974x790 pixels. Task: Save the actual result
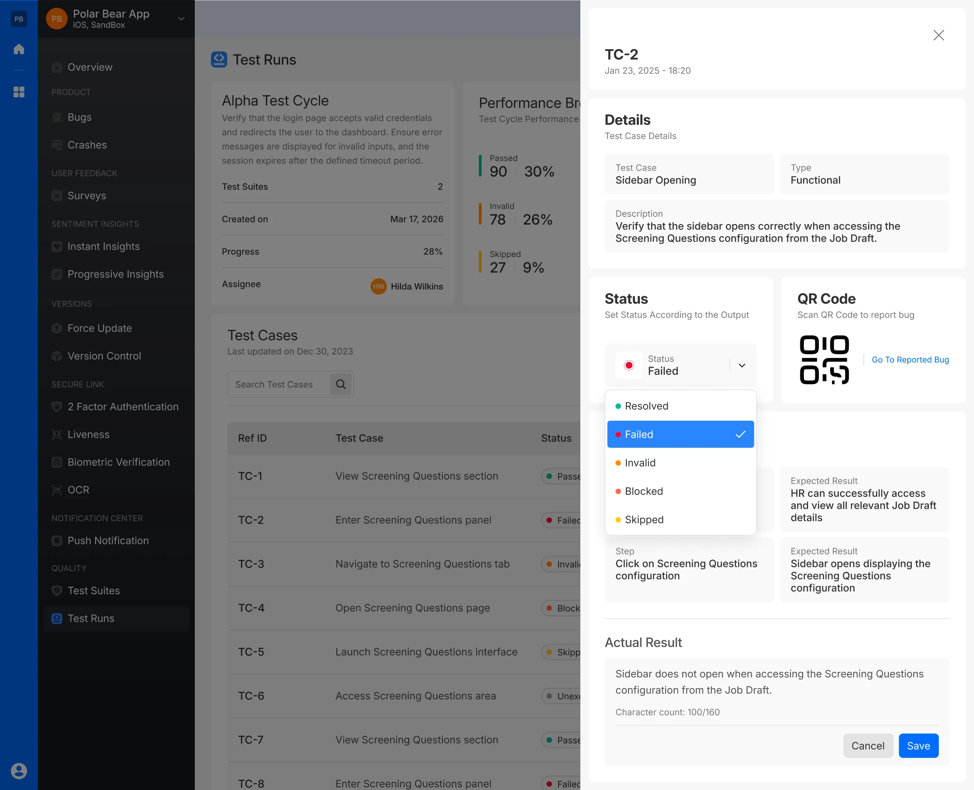tap(918, 745)
